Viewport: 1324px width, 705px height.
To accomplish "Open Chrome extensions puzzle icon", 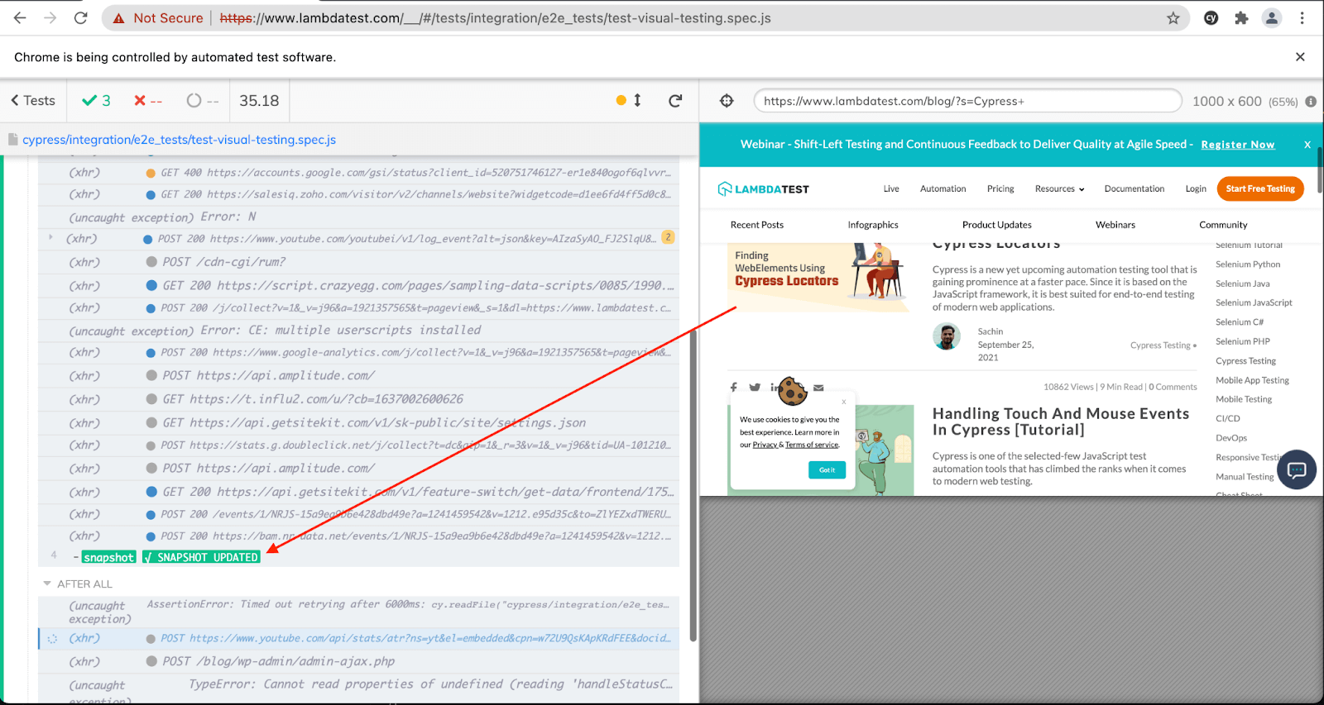I will coord(1241,18).
